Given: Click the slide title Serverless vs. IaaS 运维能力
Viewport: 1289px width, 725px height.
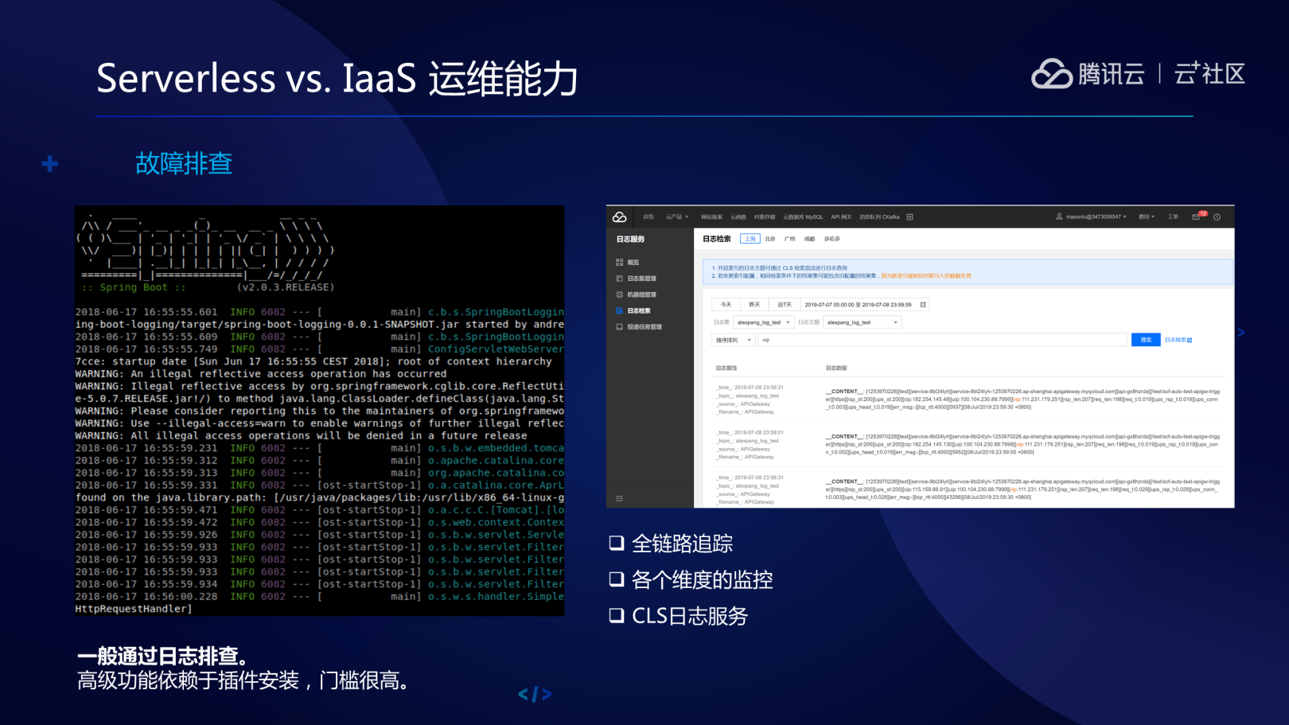Looking at the screenshot, I should pyautogui.click(x=337, y=78).
